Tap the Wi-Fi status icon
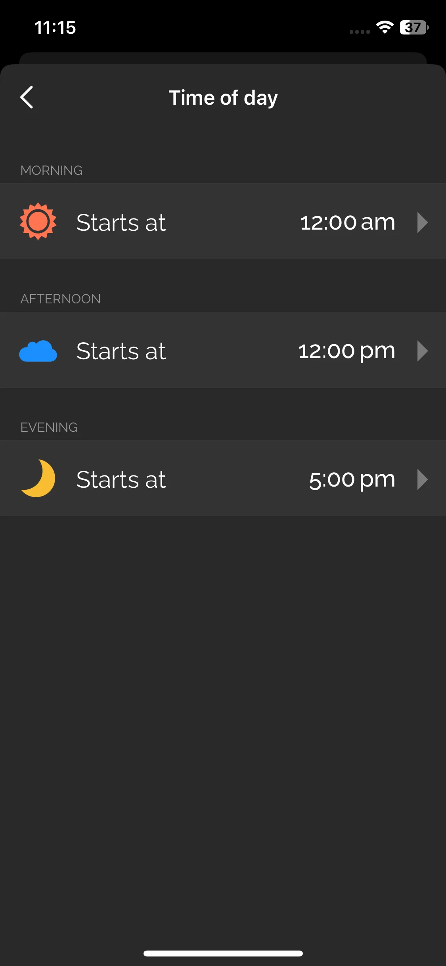This screenshot has width=446, height=966. point(384,27)
